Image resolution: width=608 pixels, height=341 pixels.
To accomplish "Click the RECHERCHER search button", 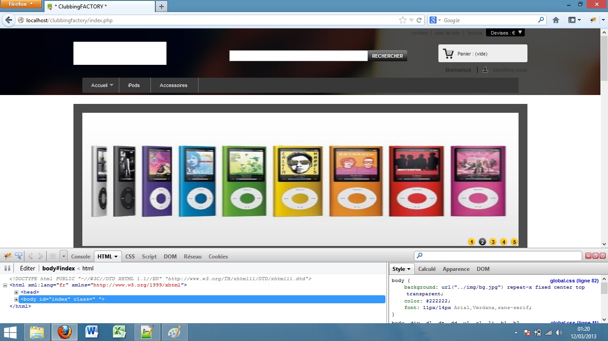I will (x=387, y=56).
